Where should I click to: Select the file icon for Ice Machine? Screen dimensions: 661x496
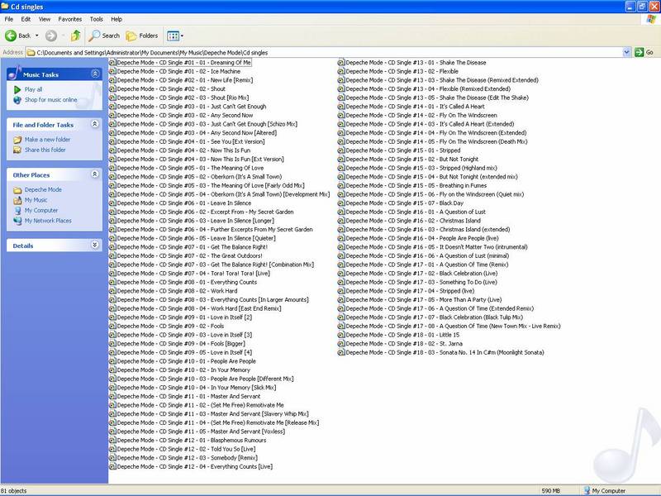point(112,71)
